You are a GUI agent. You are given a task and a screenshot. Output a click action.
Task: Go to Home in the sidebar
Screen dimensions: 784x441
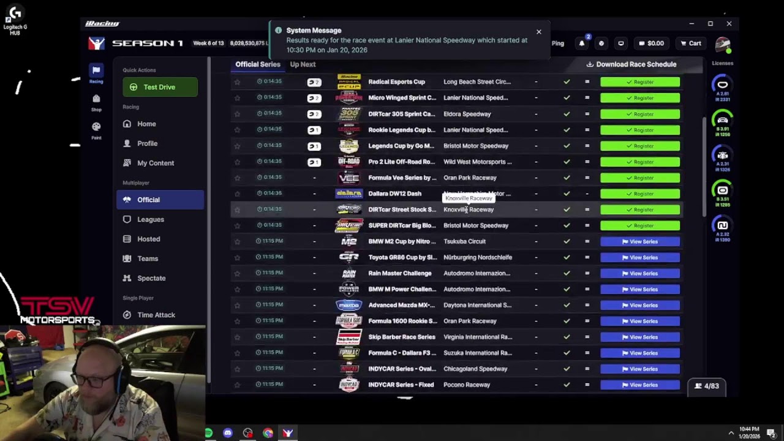point(160,124)
